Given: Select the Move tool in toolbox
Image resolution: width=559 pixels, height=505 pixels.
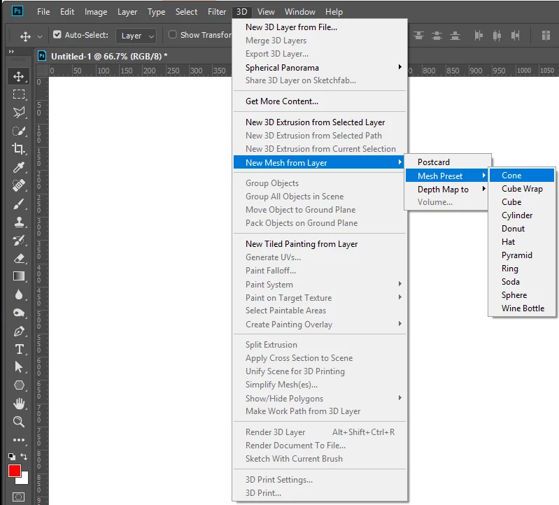Looking at the screenshot, I should [x=18, y=76].
